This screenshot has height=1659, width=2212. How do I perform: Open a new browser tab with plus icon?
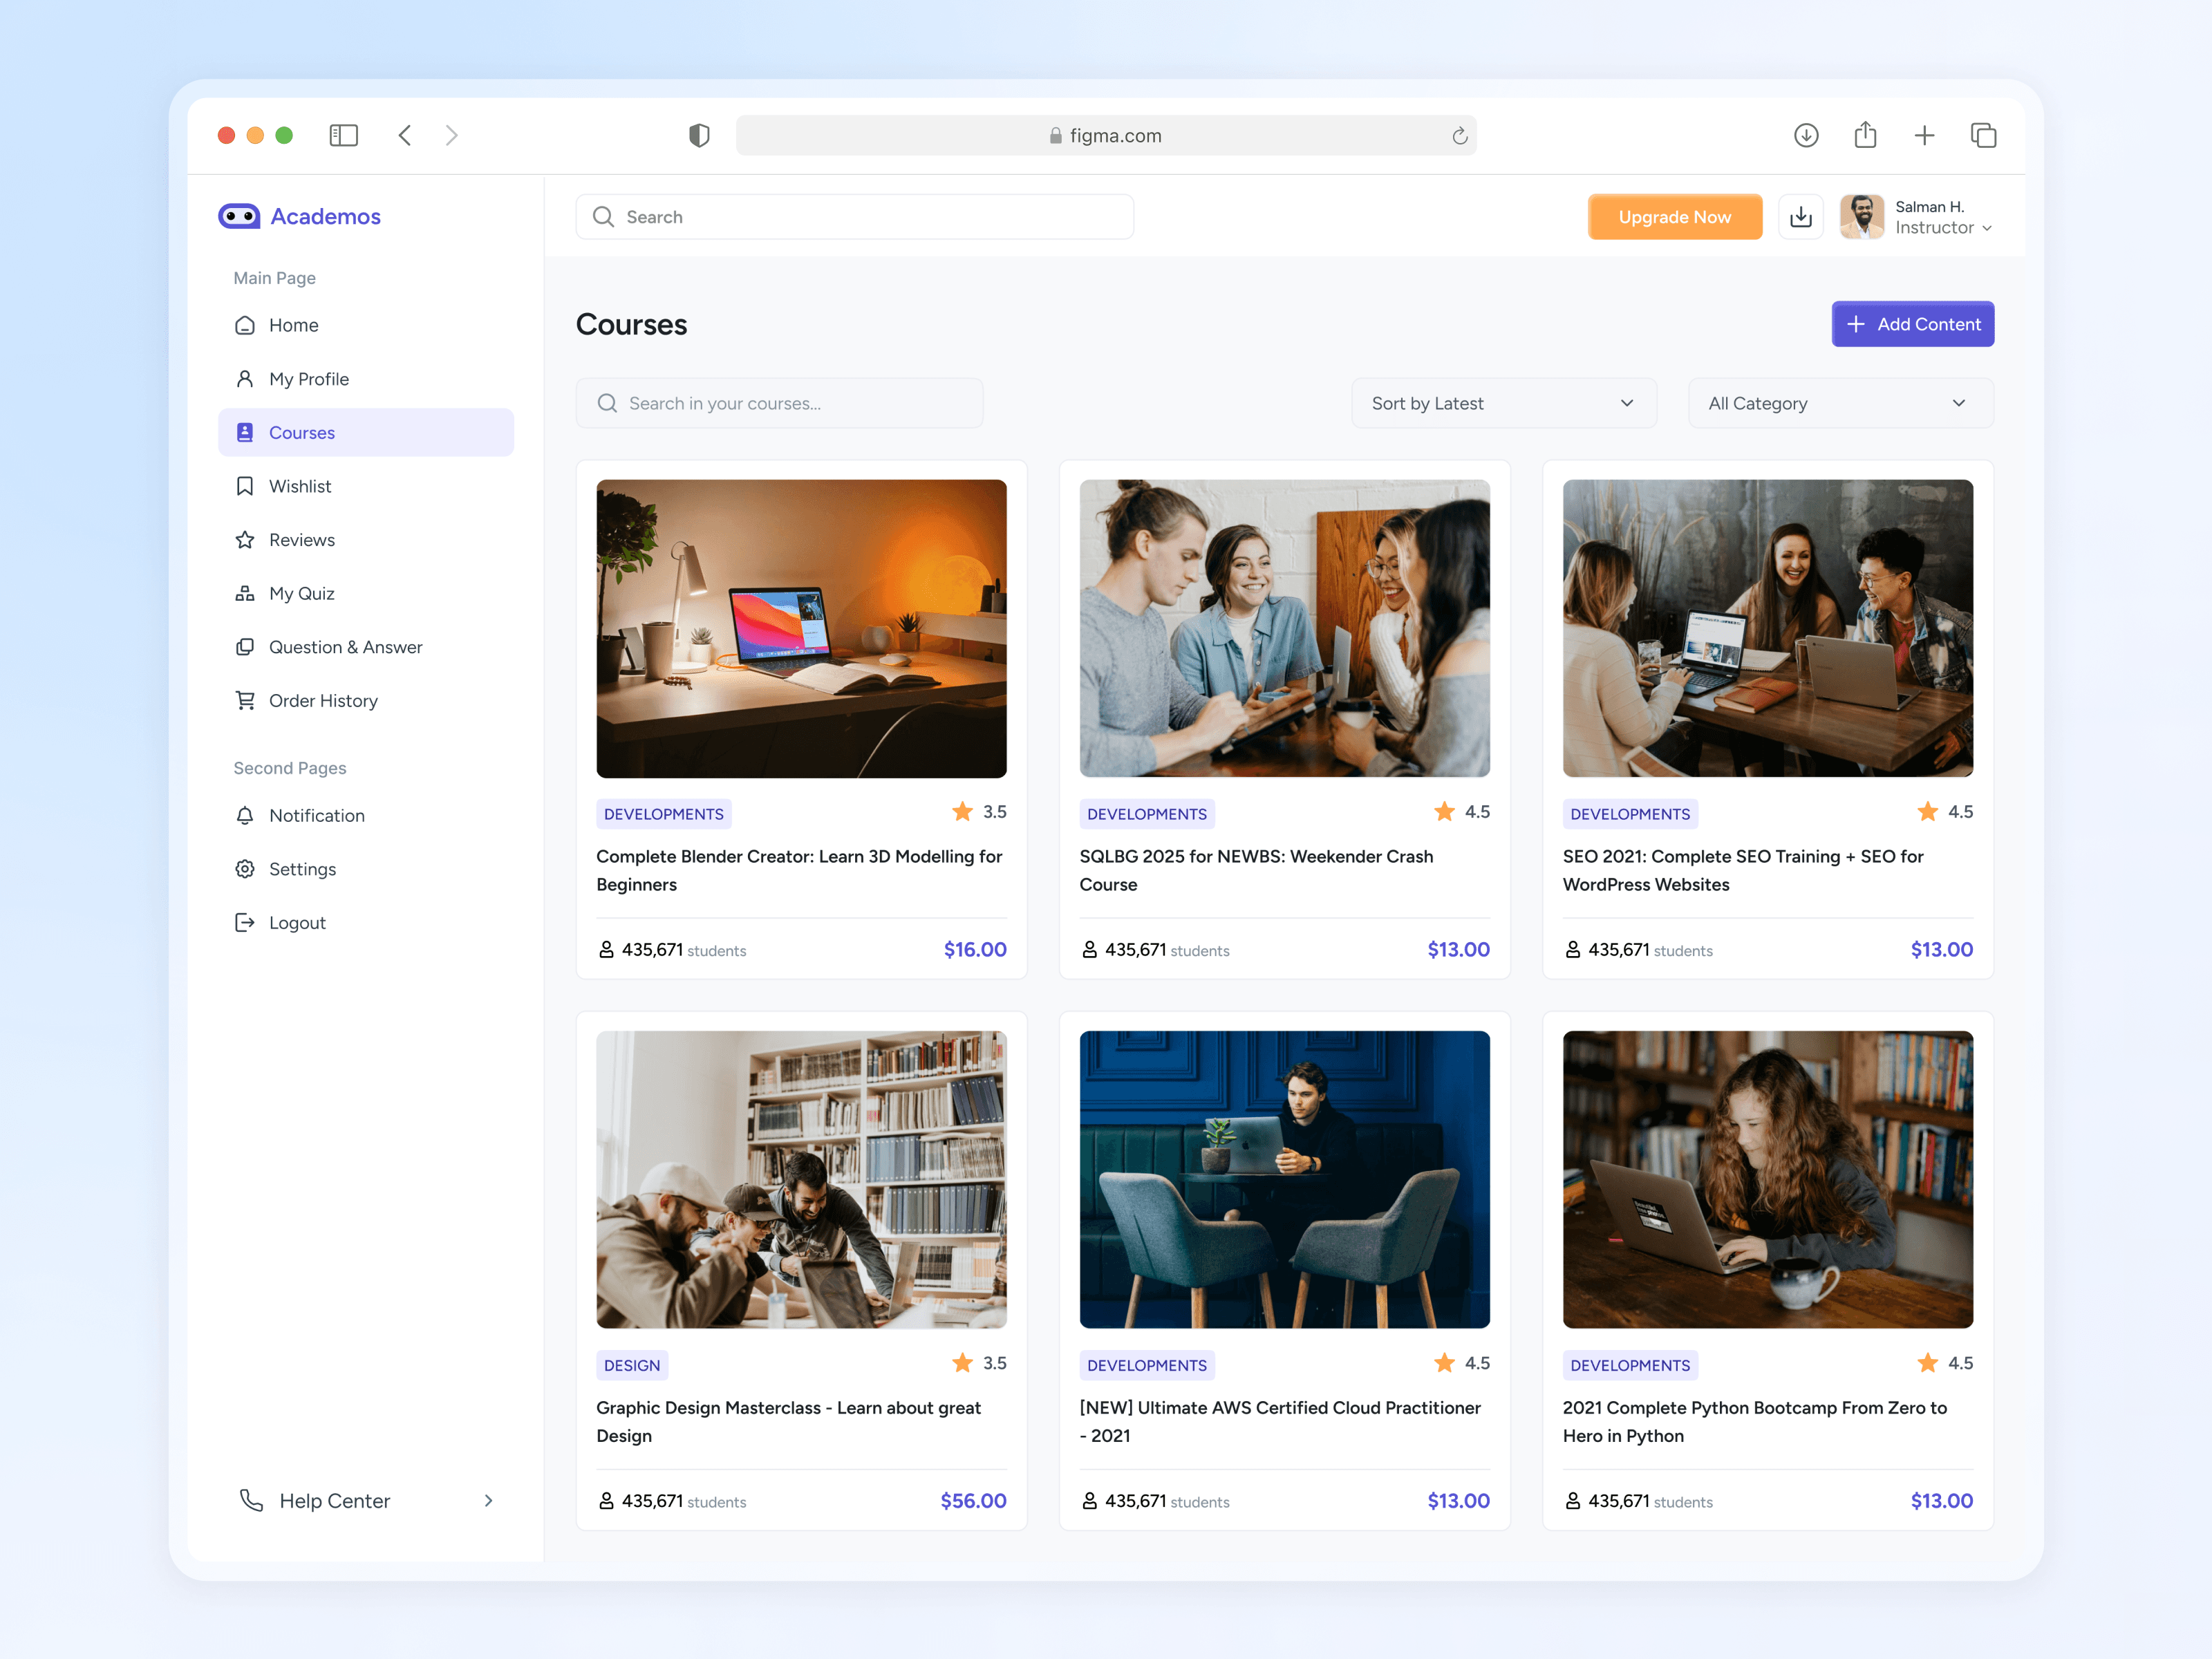(x=1924, y=135)
